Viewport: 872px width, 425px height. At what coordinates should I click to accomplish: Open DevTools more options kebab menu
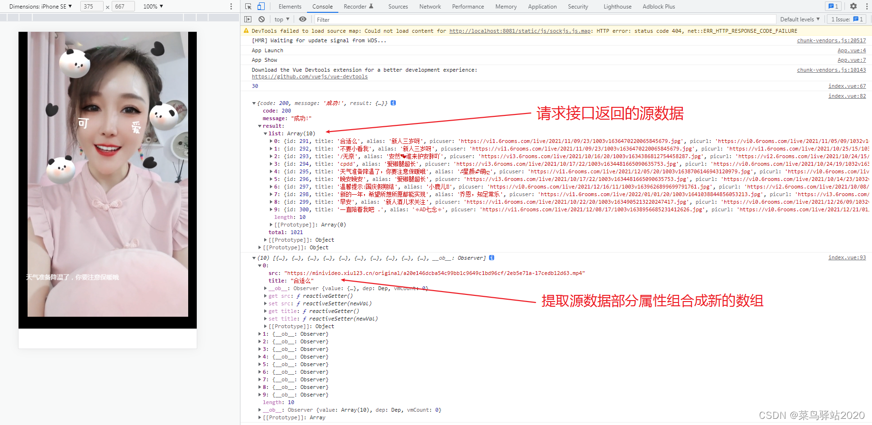point(866,7)
